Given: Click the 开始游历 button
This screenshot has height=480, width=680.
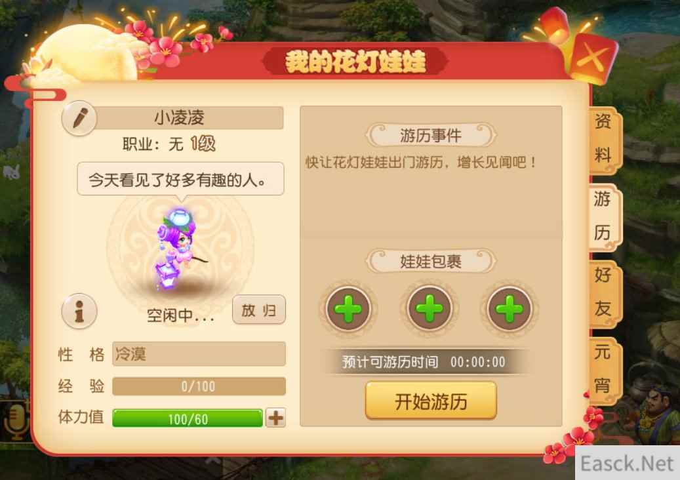Looking at the screenshot, I should tap(431, 401).
